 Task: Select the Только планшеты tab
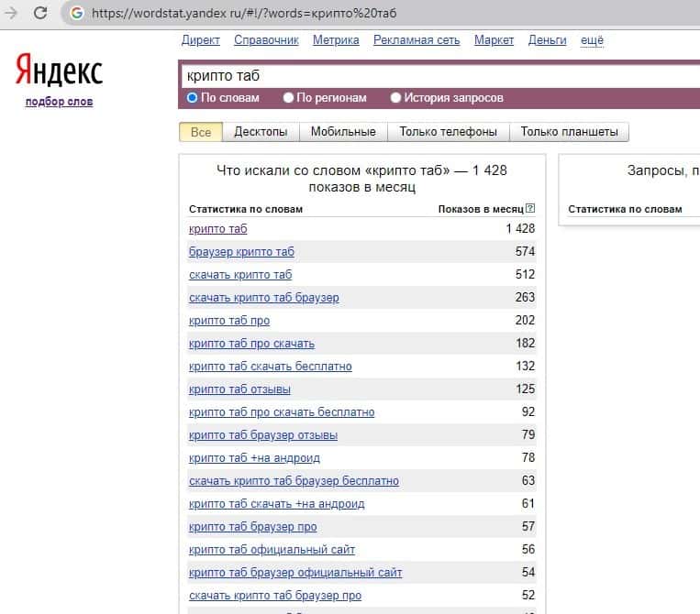569,132
